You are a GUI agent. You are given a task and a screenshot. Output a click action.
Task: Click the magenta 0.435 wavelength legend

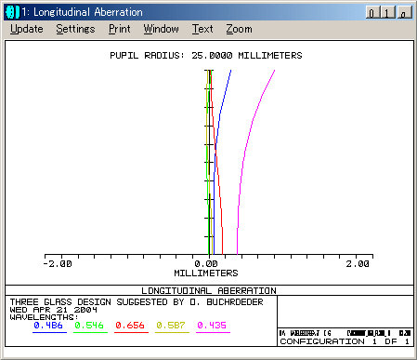click(x=212, y=326)
